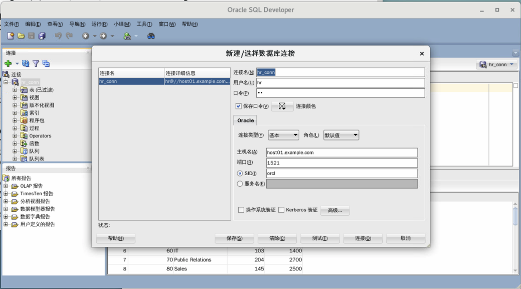Open the SQL Worksheet toolbar icon
The image size is (521, 289).
pos(127,36)
